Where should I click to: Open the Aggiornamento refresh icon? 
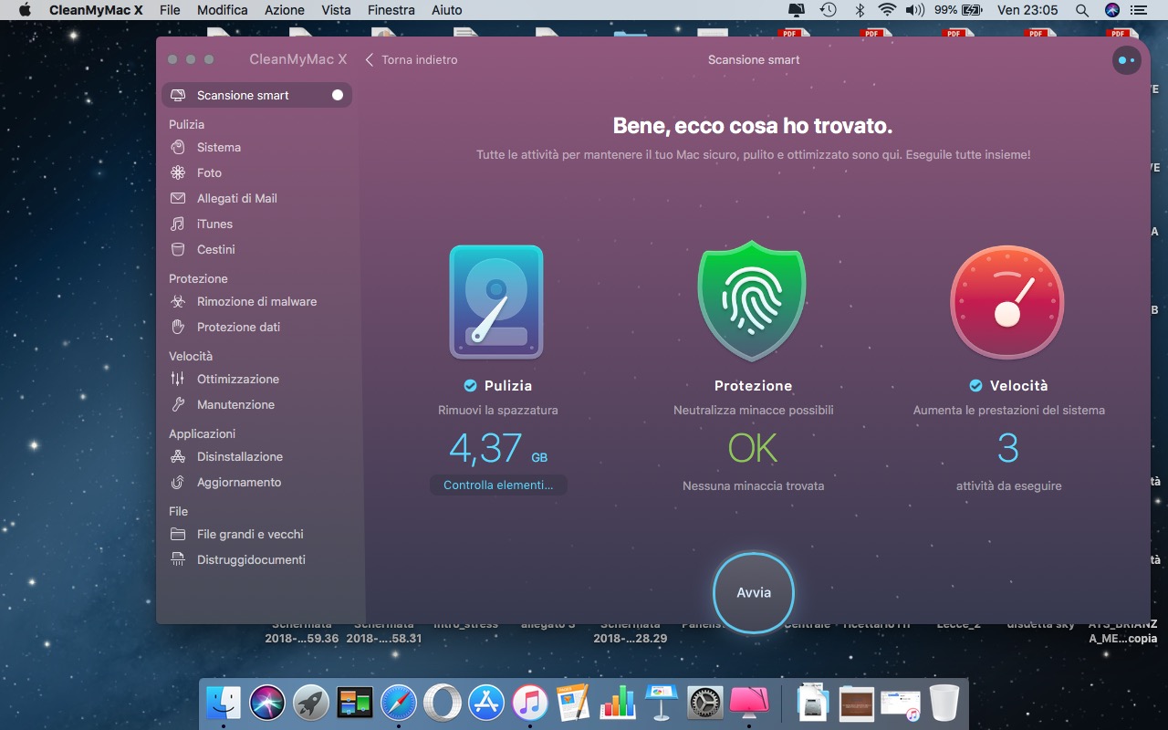pos(178,482)
